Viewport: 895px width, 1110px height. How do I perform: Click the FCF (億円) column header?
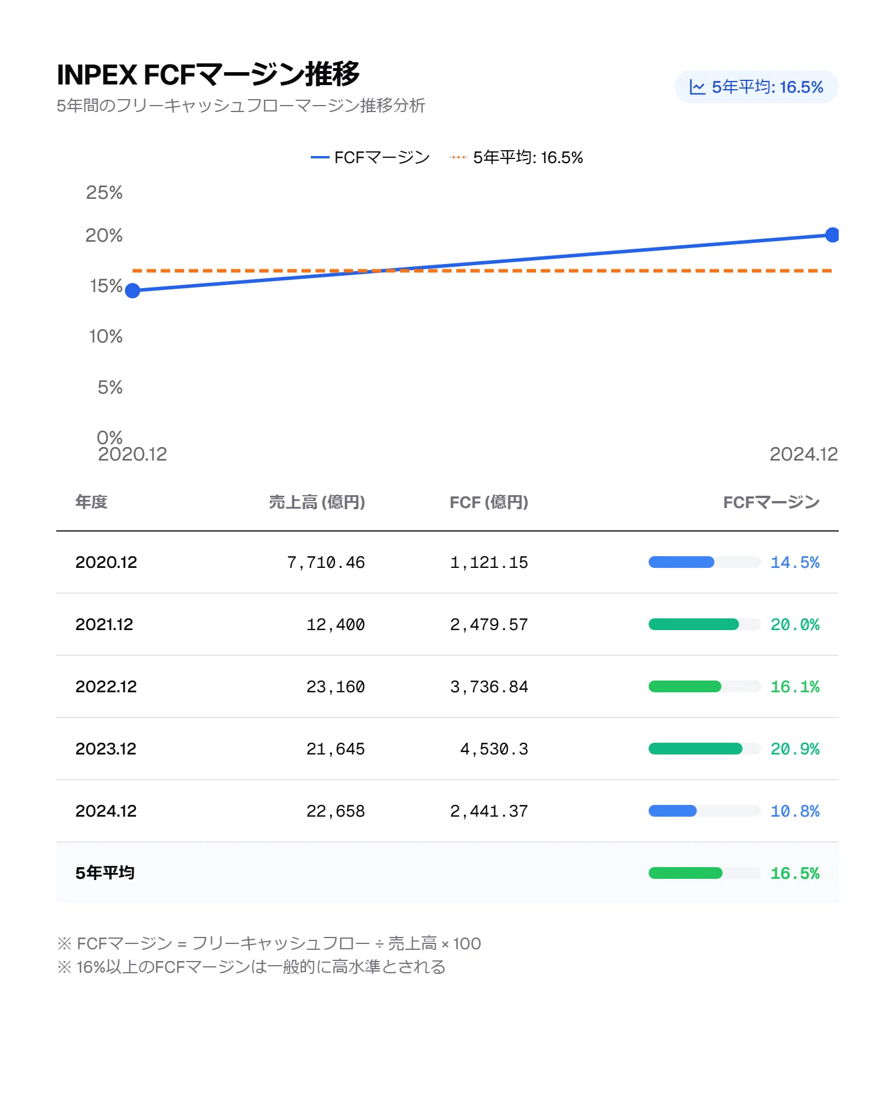click(489, 502)
